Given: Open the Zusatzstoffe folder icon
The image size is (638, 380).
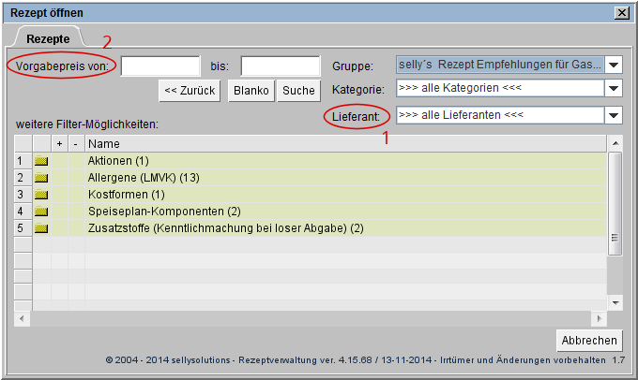Looking at the screenshot, I should pos(41,228).
